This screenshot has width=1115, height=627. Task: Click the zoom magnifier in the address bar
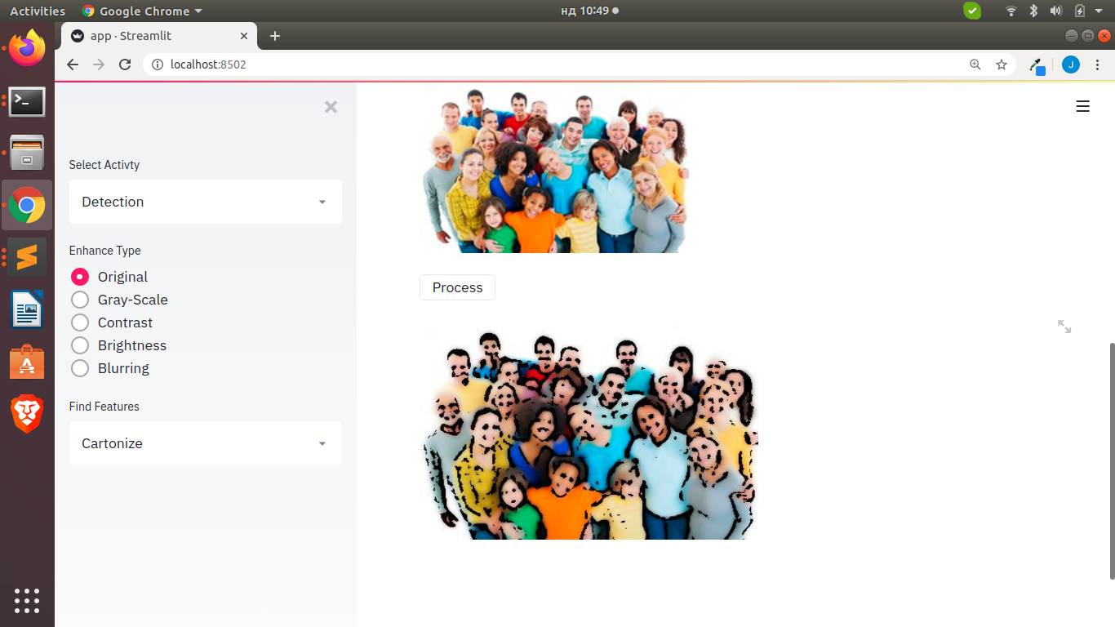click(x=975, y=64)
